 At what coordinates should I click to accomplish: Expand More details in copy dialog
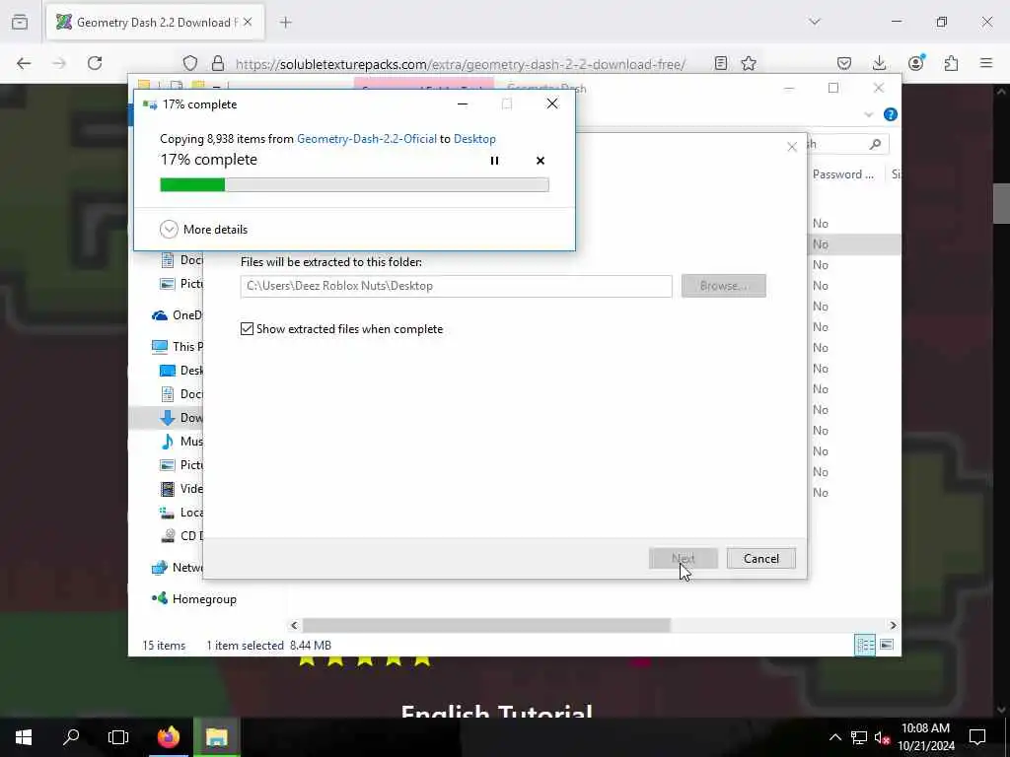click(x=203, y=229)
